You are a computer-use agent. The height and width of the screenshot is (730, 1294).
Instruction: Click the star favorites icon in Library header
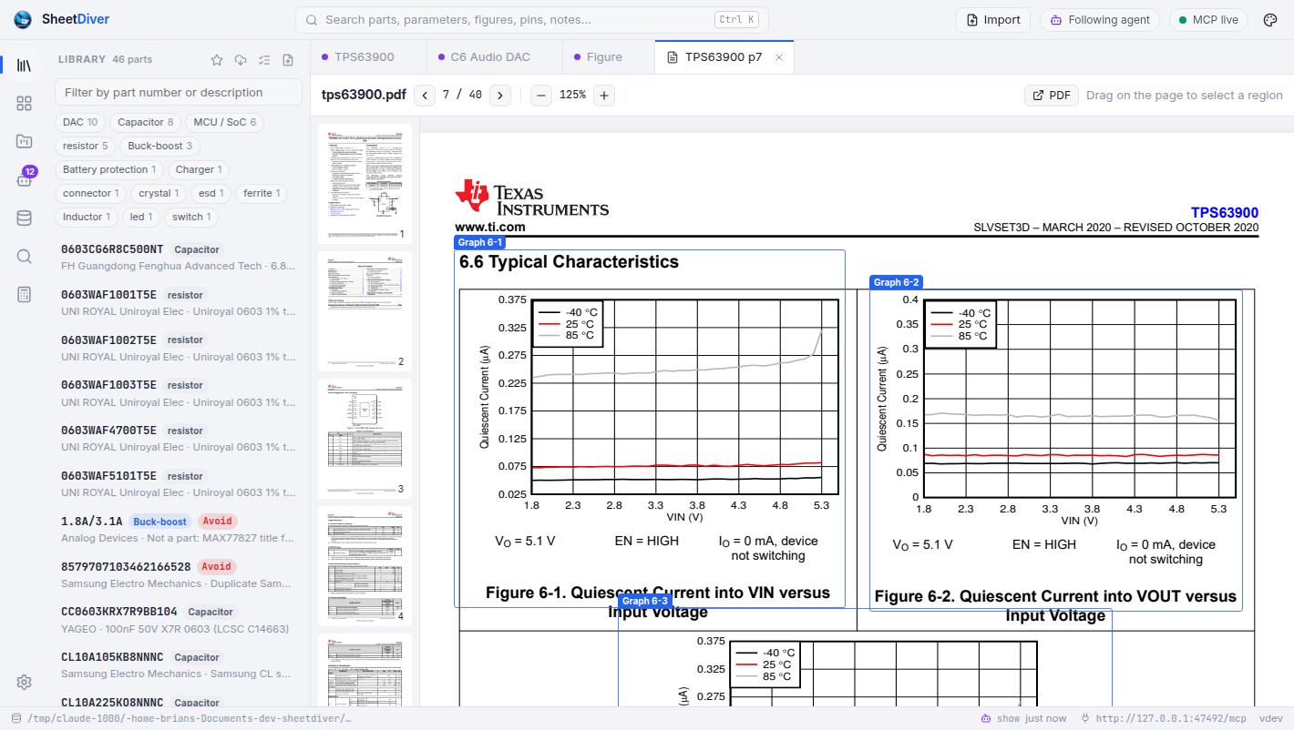point(217,60)
